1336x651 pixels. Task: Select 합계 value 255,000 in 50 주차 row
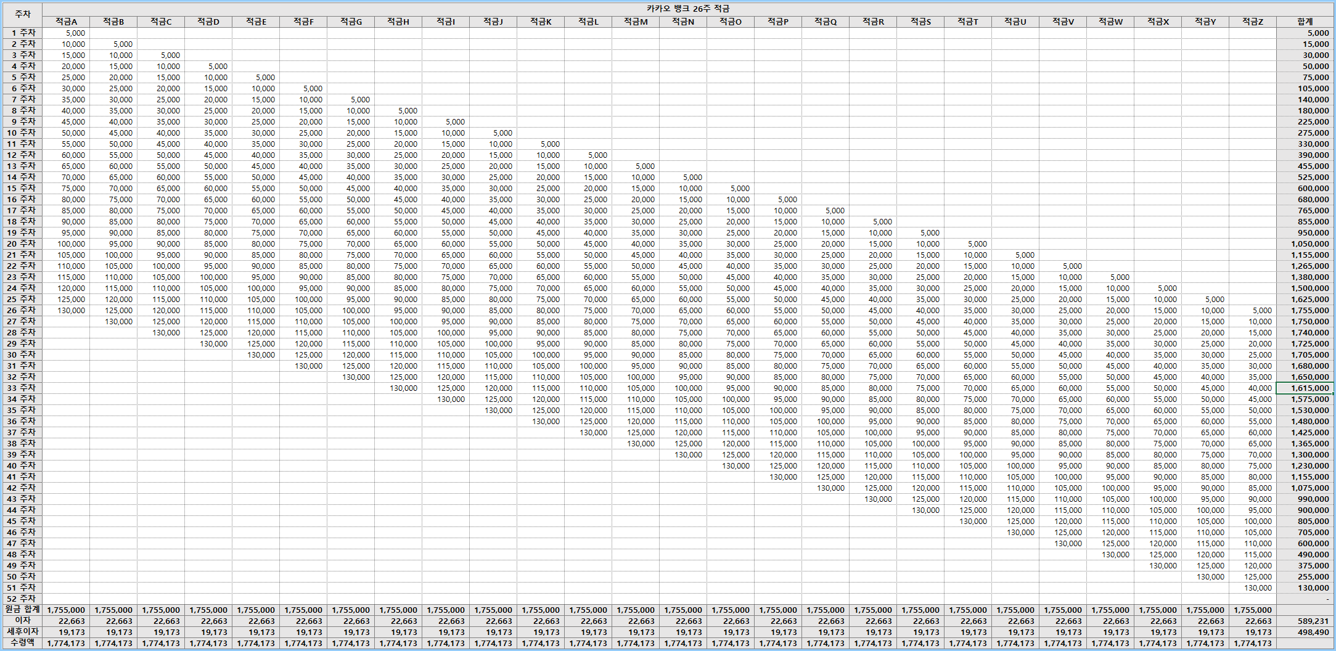(x=1305, y=576)
